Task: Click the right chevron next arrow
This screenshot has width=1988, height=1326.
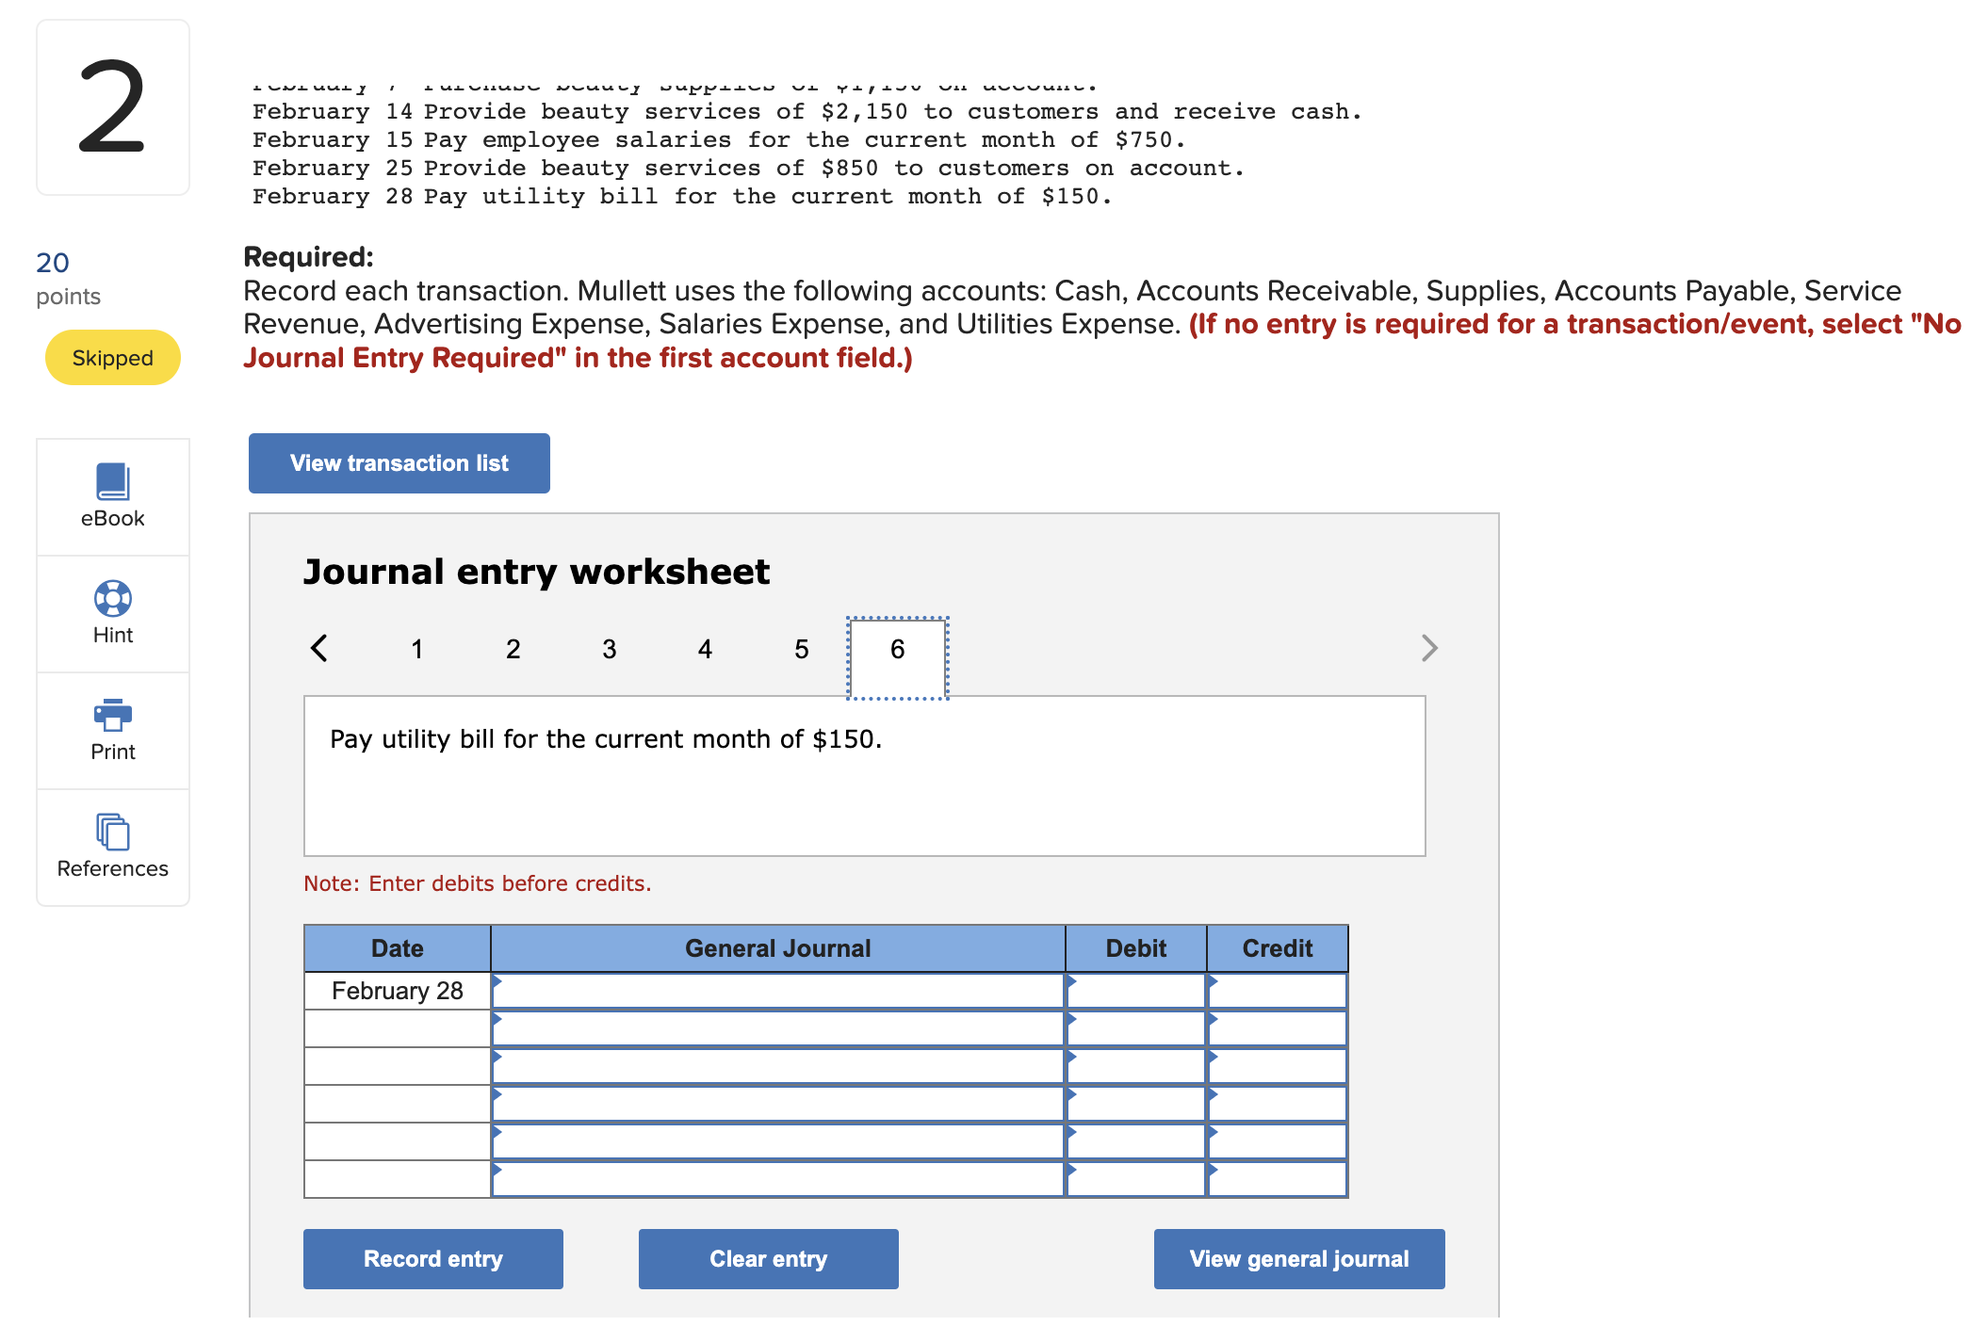Action: click(1428, 648)
